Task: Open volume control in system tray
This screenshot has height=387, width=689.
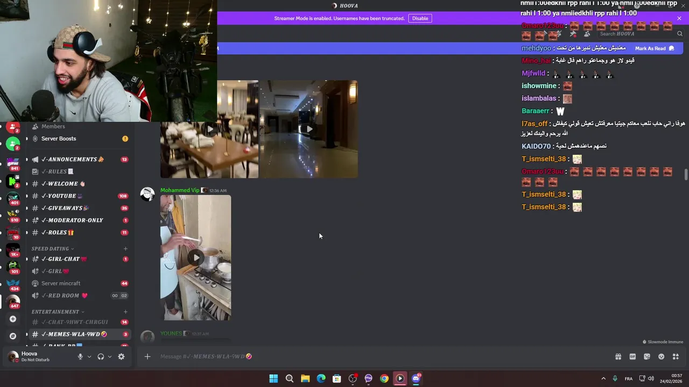Action: point(651,378)
